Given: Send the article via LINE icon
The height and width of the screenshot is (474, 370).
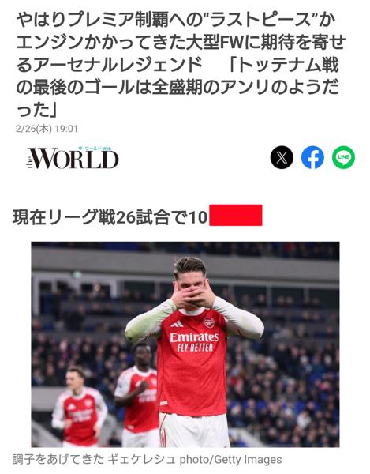Looking at the screenshot, I should 343,157.
